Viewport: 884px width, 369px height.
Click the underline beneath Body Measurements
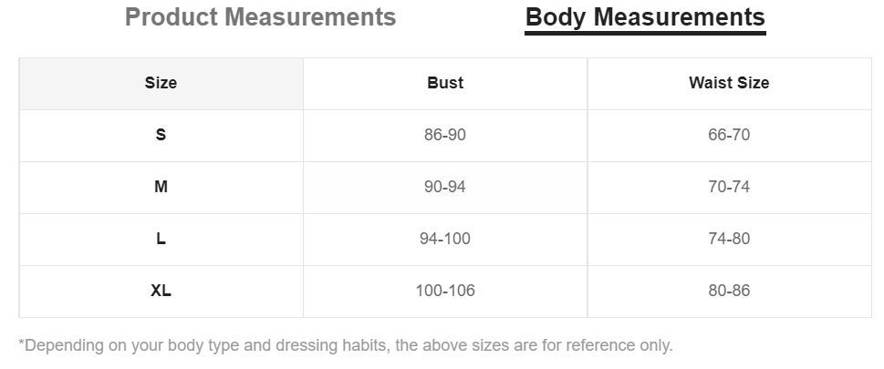click(x=645, y=34)
